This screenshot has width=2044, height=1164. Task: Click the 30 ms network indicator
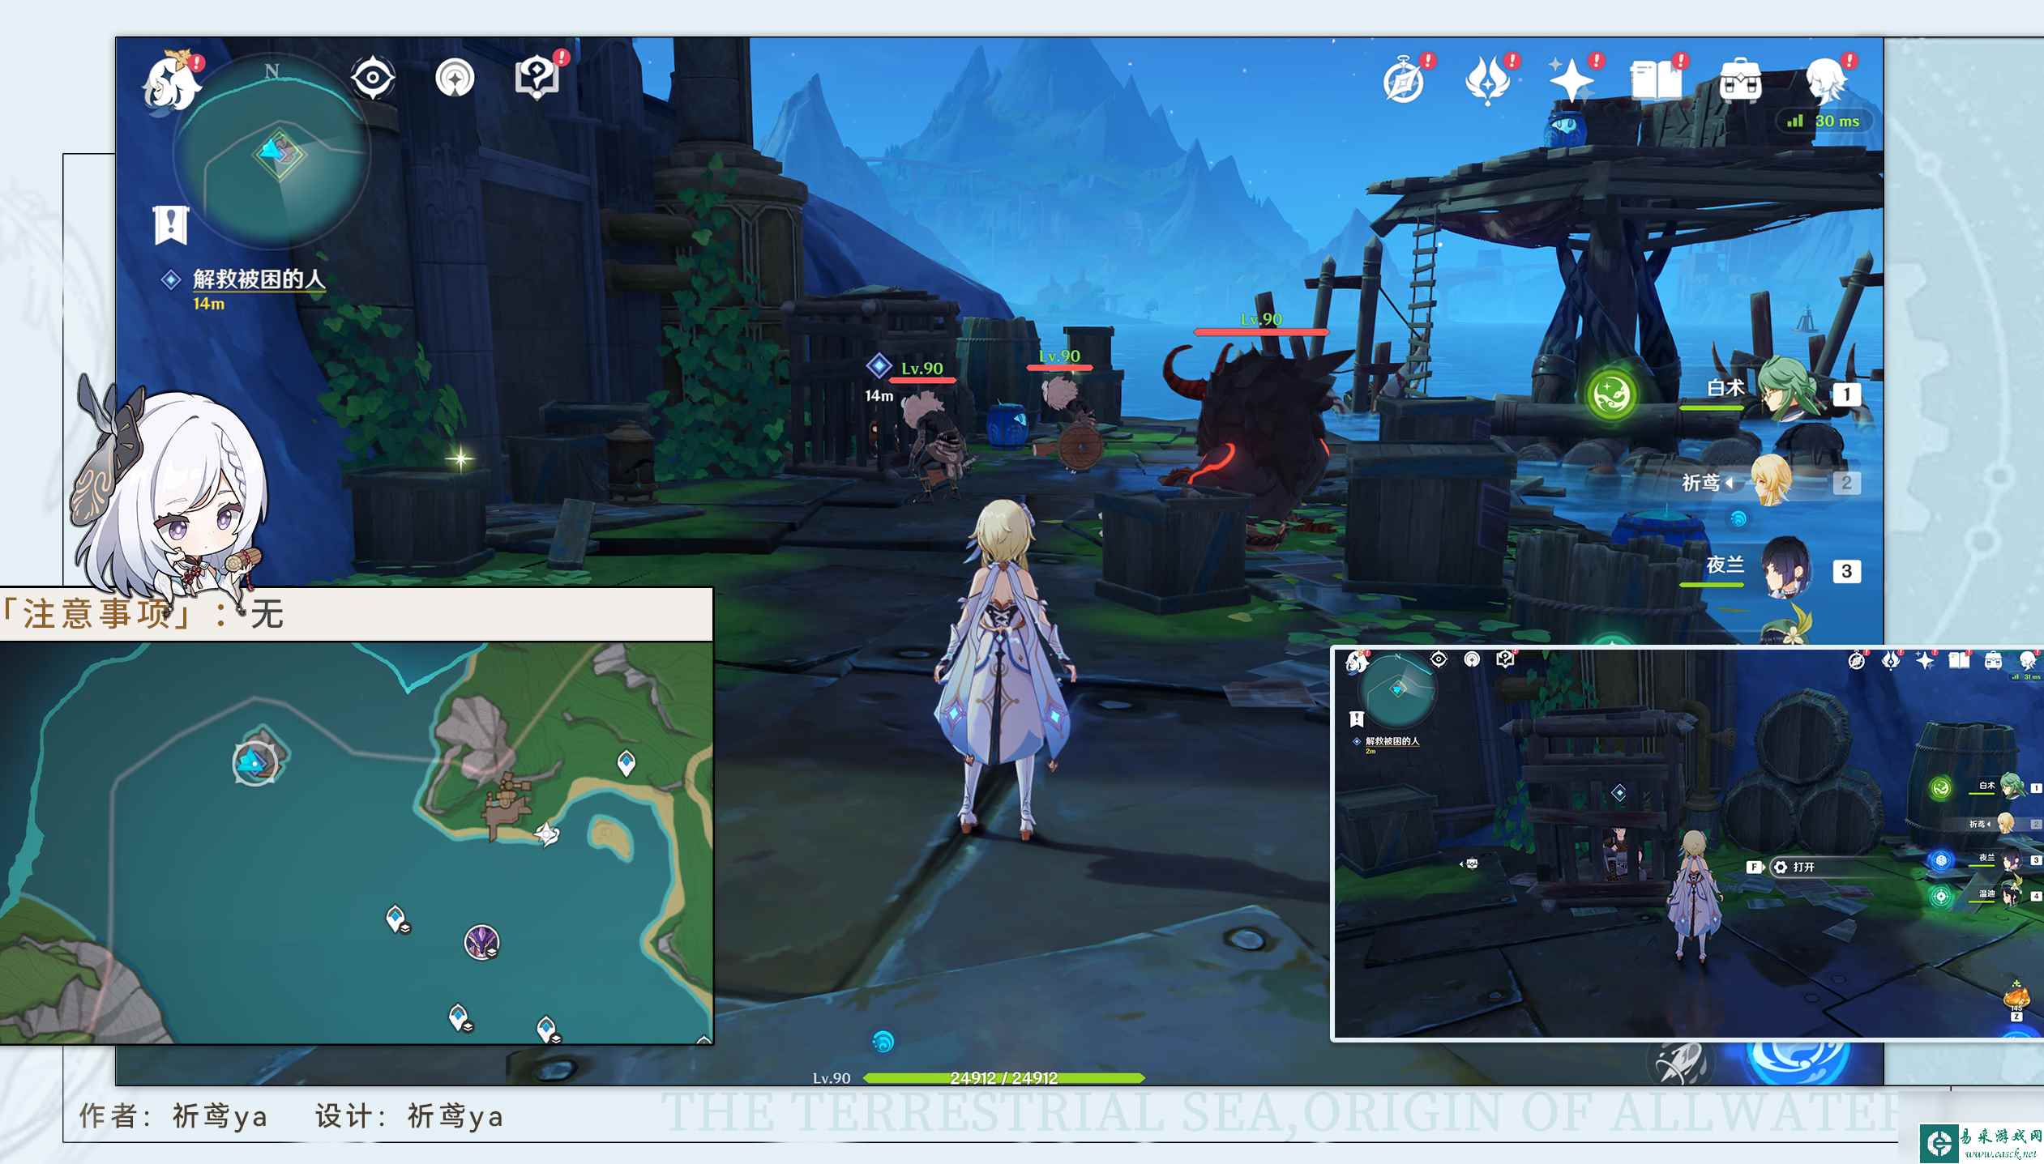[x=1826, y=122]
